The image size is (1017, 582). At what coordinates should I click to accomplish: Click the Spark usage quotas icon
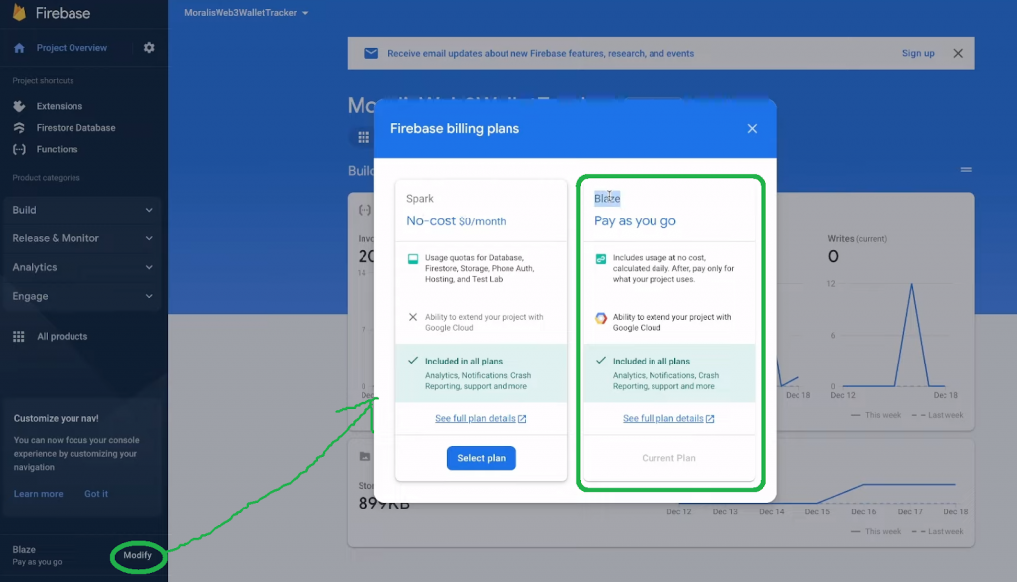point(413,259)
